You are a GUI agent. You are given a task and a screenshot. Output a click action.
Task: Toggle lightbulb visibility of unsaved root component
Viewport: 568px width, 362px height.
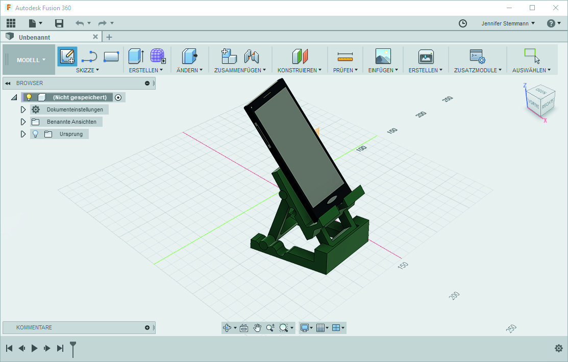29,97
